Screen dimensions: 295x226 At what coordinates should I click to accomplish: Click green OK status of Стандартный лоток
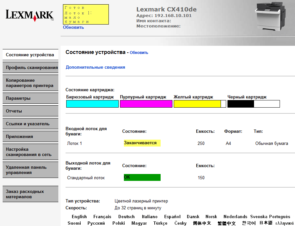(142, 177)
